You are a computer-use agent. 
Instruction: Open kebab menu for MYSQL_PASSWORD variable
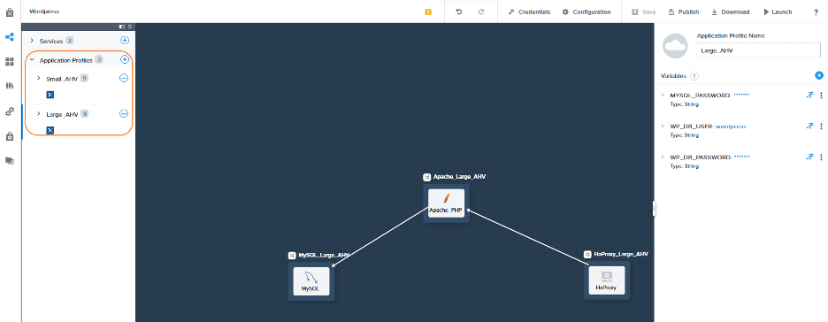[821, 96]
